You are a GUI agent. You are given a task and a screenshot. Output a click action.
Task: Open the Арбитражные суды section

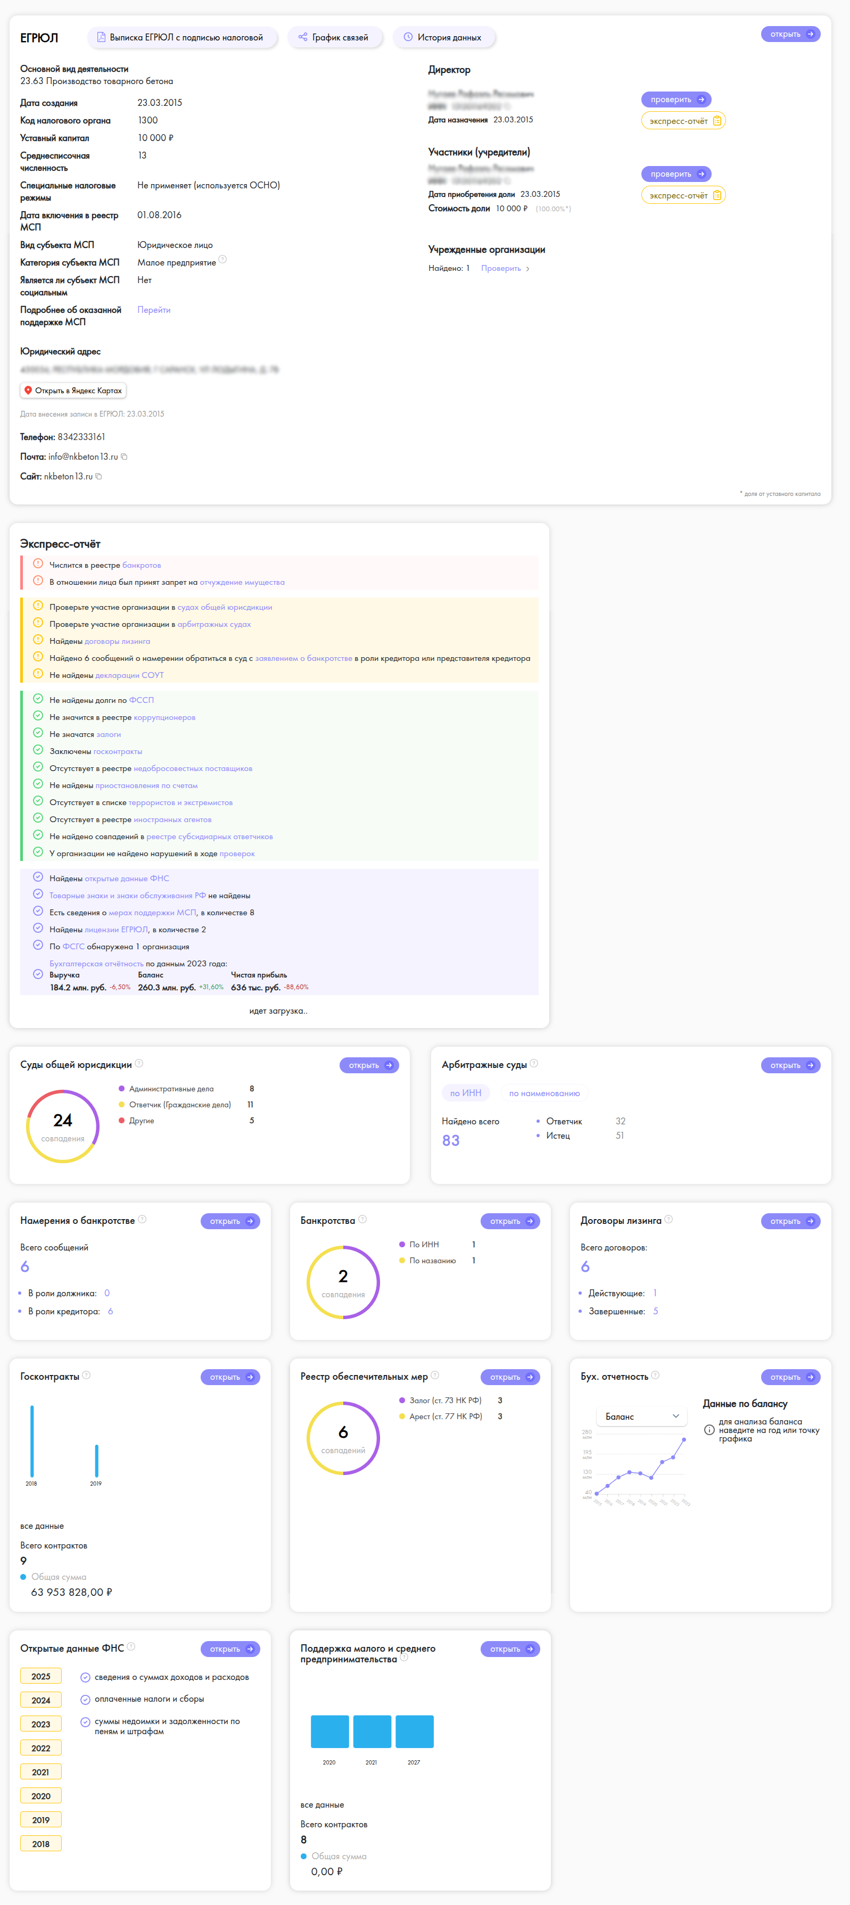[x=791, y=1066]
